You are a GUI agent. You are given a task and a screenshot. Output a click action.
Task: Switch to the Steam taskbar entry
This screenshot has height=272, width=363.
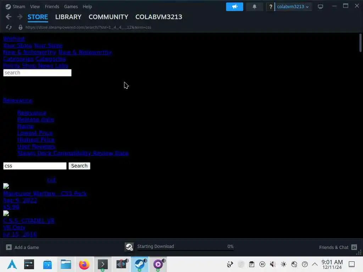click(140, 264)
